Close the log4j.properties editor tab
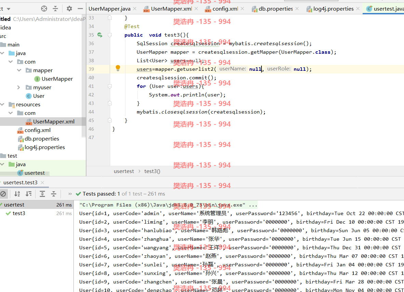 [358, 9]
